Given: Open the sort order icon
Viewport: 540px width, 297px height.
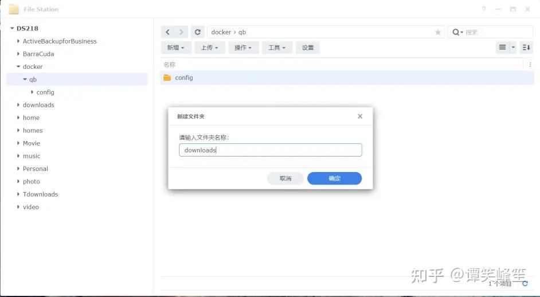Looking at the screenshot, I should [x=526, y=47].
